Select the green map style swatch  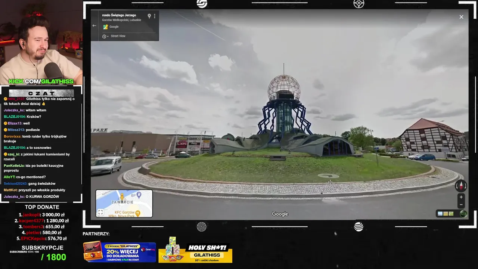pos(451,214)
